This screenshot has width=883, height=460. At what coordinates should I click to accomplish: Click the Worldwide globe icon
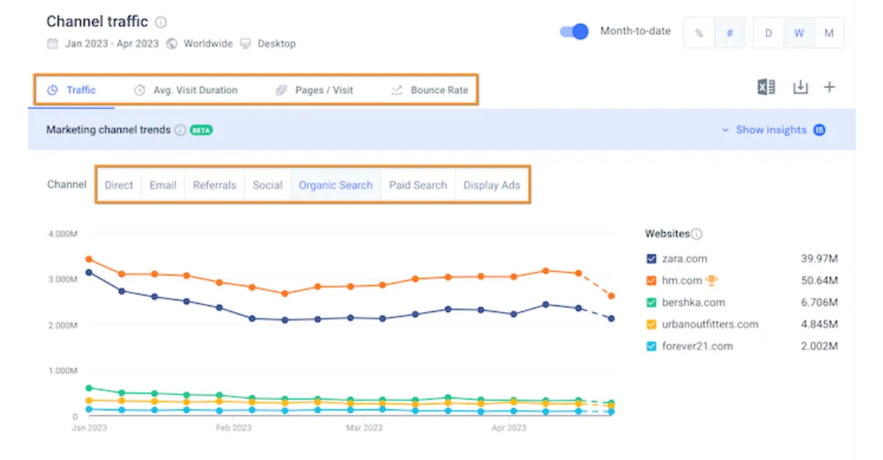pos(171,43)
